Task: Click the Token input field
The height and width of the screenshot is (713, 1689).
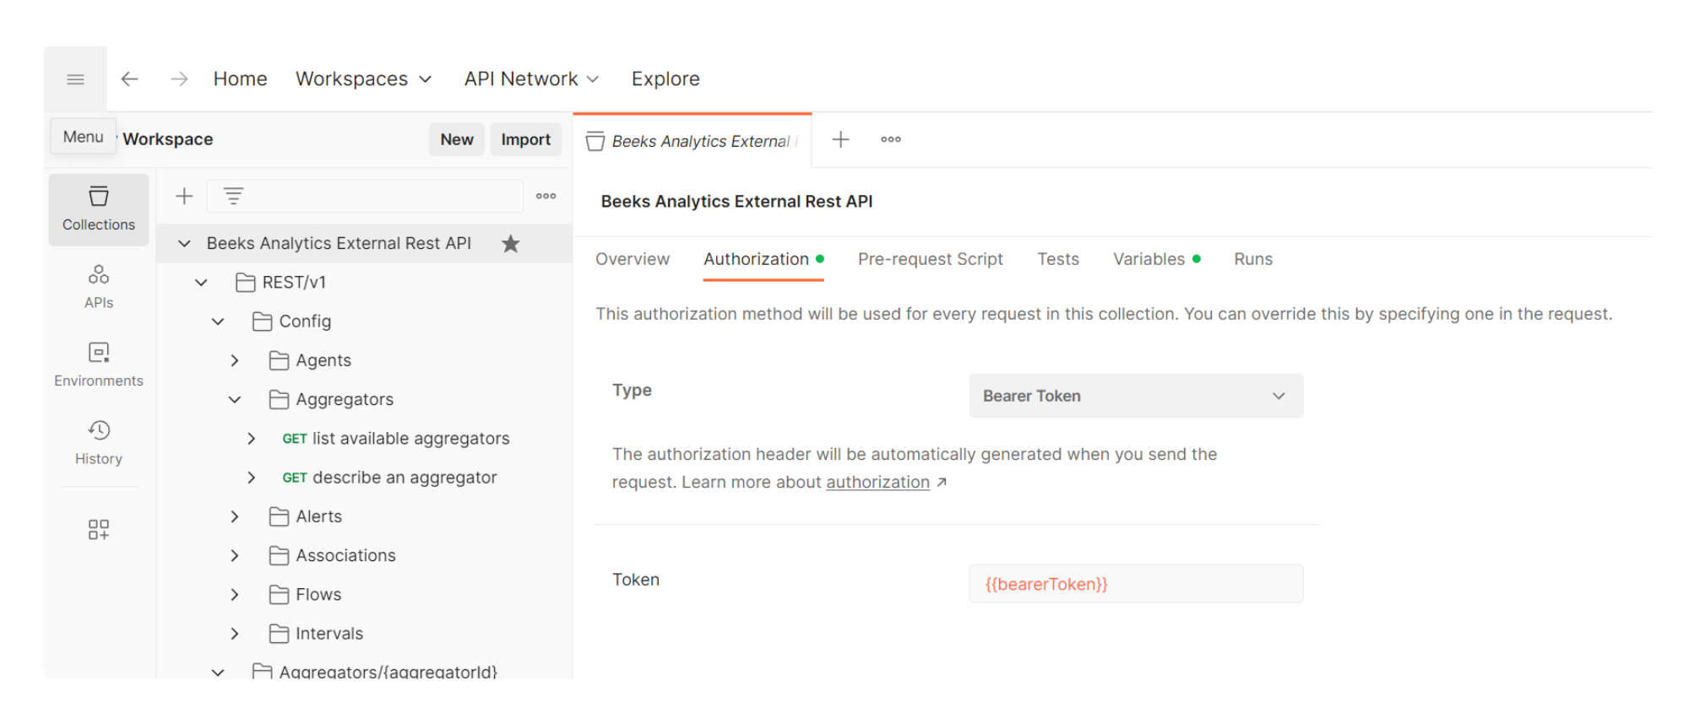Action: (1136, 583)
